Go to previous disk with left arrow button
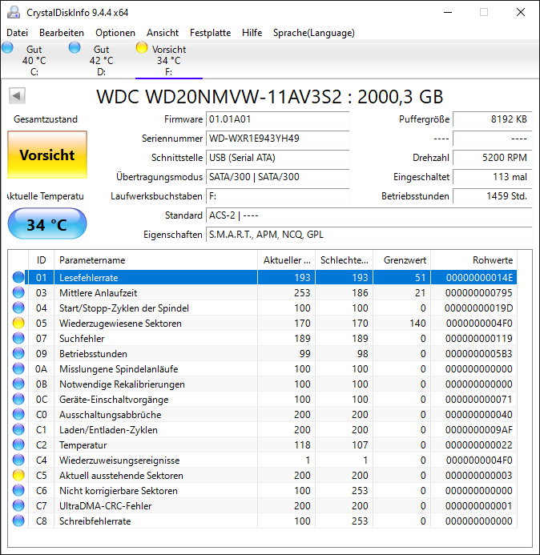The width and height of the screenshot is (540, 555). click(17, 95)
